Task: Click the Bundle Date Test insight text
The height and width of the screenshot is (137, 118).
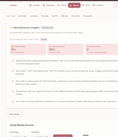Action: (x=67, y=93)
